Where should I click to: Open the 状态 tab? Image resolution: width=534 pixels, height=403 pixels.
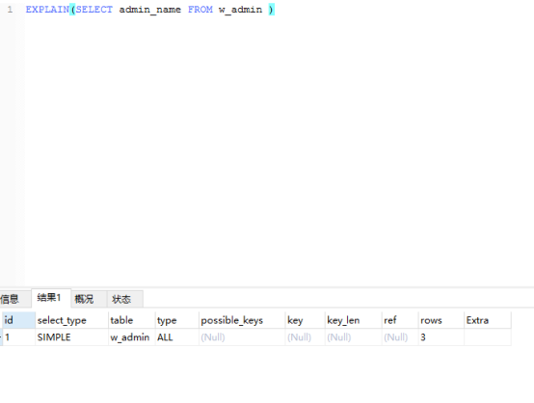click(125, 299)
